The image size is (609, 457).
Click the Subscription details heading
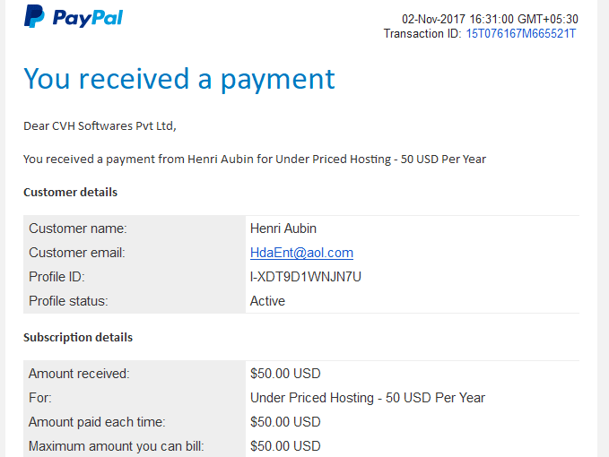(78, 338)
